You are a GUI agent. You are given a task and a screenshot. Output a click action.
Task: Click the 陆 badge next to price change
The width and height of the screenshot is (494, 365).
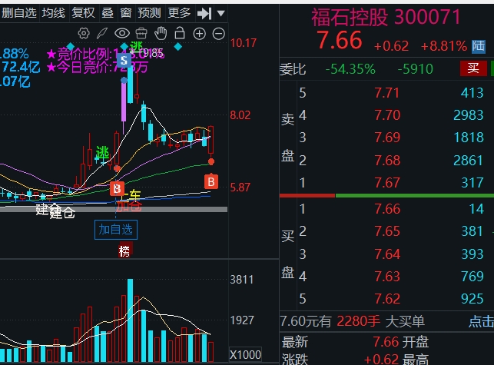(x=478, y=46)
